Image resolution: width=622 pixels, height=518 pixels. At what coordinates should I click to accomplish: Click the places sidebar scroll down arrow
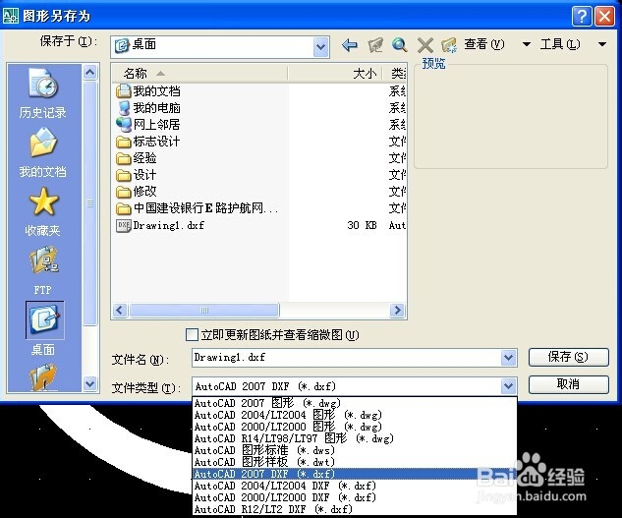[90, 384]
